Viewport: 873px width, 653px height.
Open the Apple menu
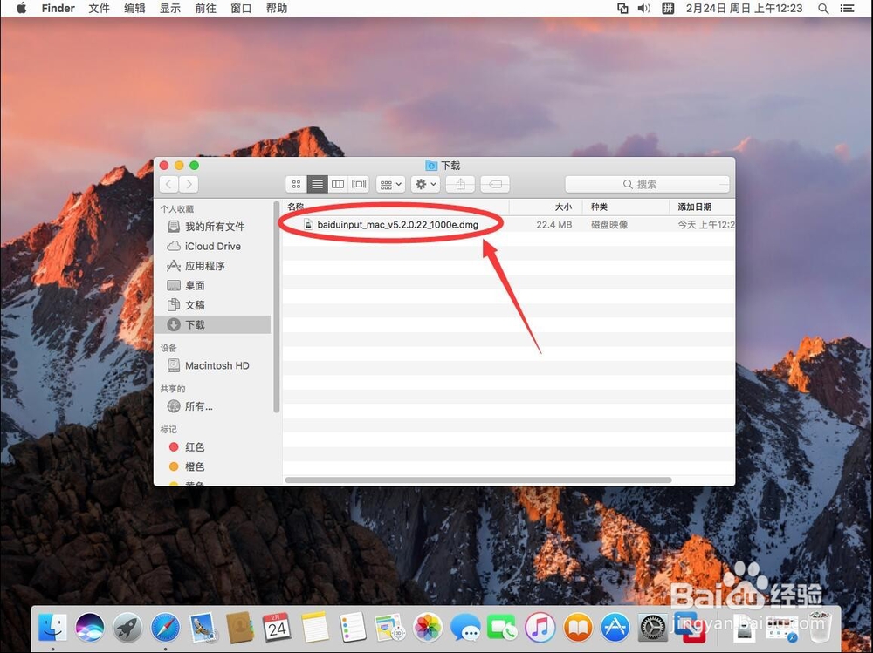click(21, 8)
